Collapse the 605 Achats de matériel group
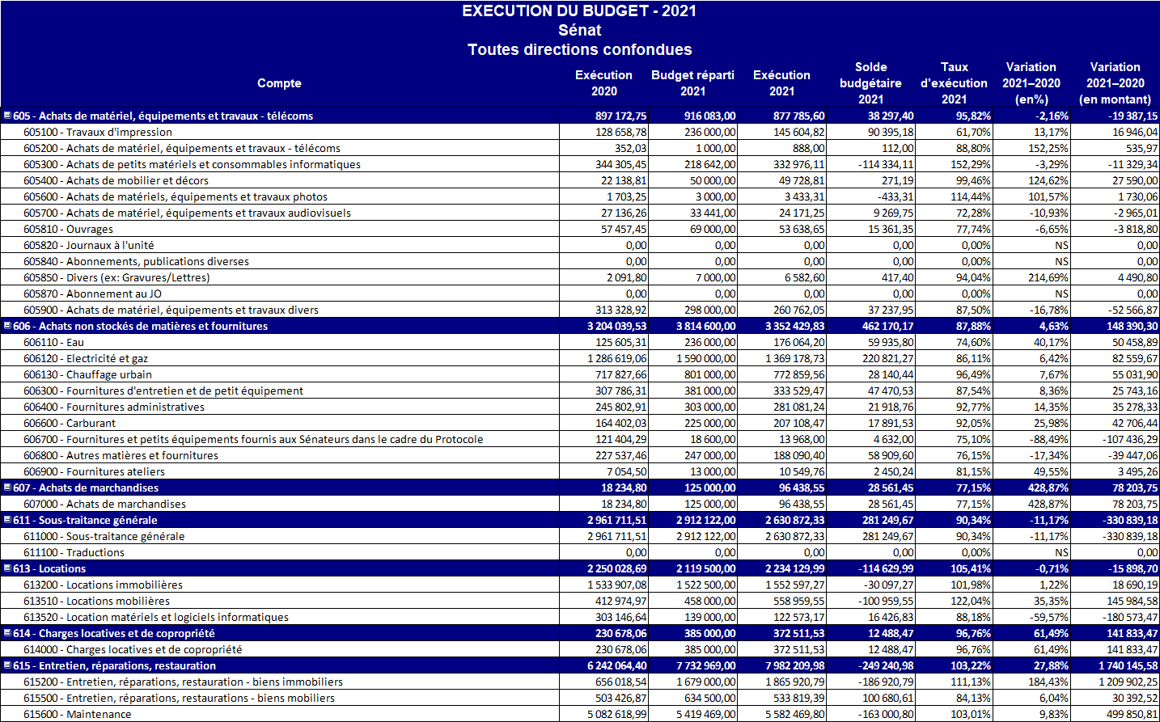1160x722 pixels. tap(7, 116)
